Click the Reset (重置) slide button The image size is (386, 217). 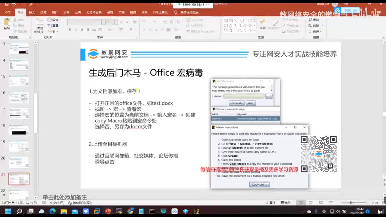54,26
